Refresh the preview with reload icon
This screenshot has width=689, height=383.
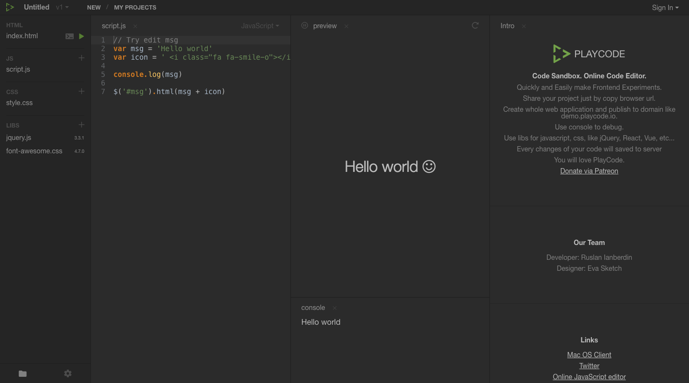tap(475, 25)
